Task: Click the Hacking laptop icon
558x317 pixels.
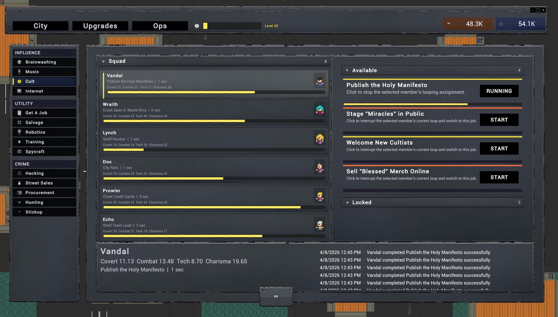Action: coord(19,173)
